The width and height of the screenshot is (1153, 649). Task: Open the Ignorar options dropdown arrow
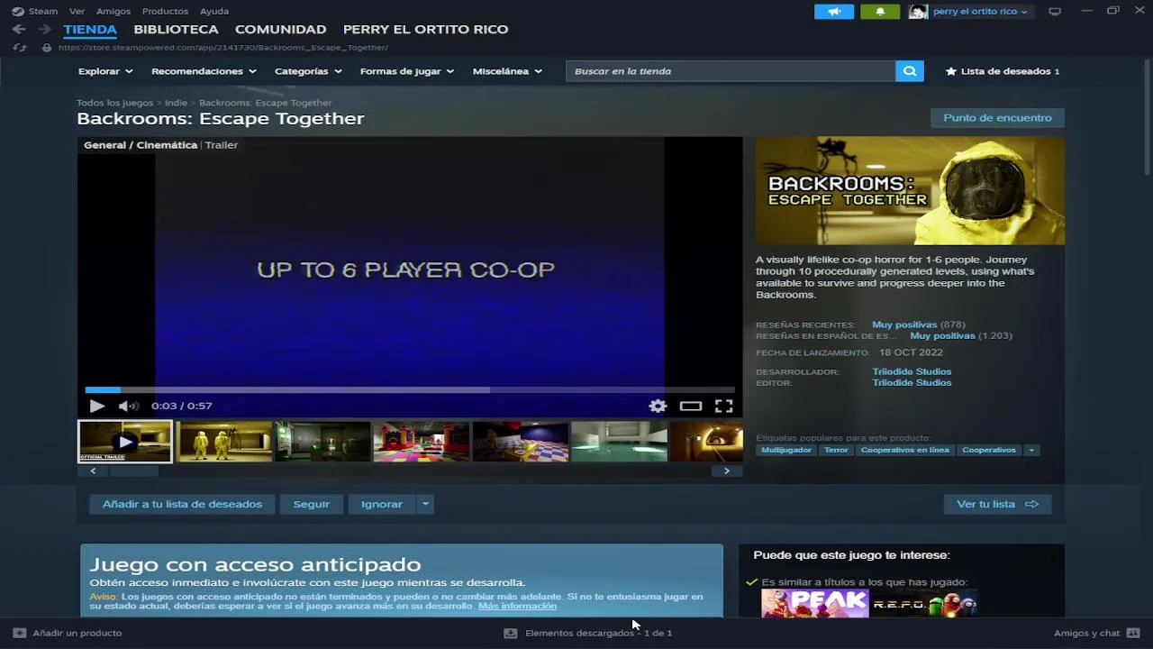(425, 504)
